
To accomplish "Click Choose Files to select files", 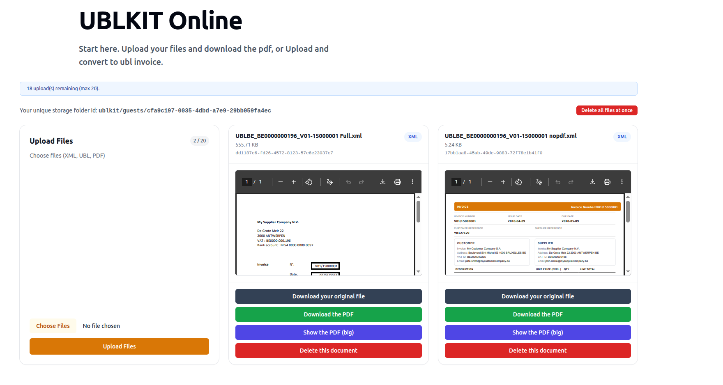I will pos(53,325).
